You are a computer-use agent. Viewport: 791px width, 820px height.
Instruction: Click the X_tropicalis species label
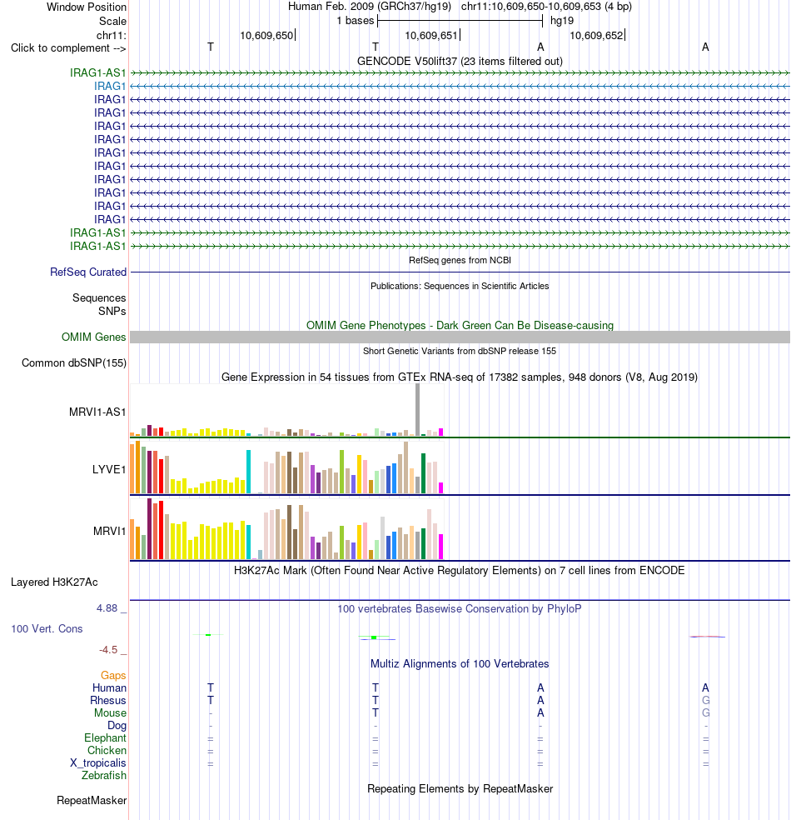[x=98, y=763]
